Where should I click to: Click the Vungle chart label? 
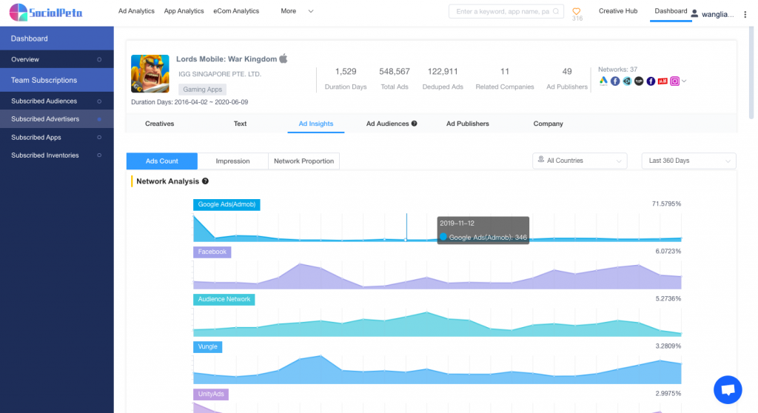point(207,346)
